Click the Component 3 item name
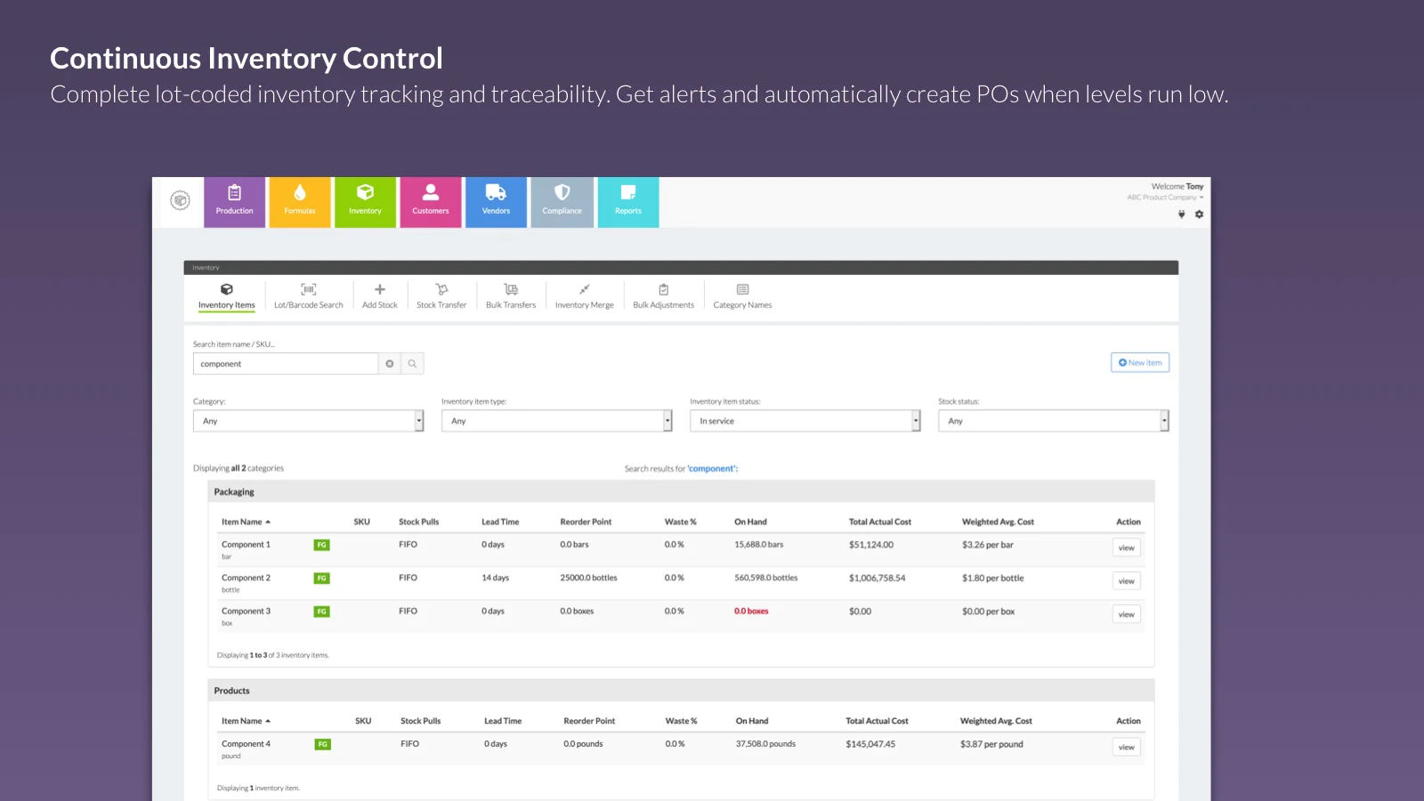Screen dimensions: 1424x801 click(x=246, y=611)
